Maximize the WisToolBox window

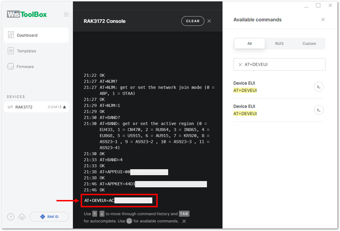pyautogui.click(x=318, y=5)
